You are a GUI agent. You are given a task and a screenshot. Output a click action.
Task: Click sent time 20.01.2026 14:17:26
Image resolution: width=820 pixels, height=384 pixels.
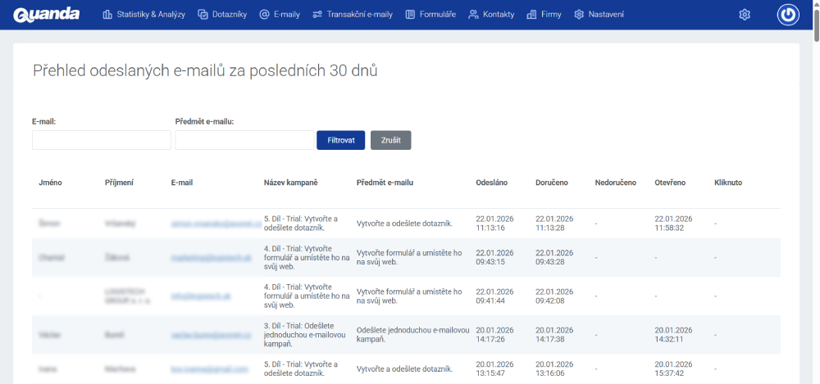(494, 334)
